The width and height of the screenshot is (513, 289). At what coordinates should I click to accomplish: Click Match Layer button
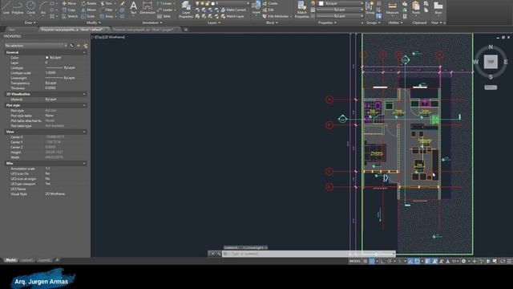click(x=232, y=16)
